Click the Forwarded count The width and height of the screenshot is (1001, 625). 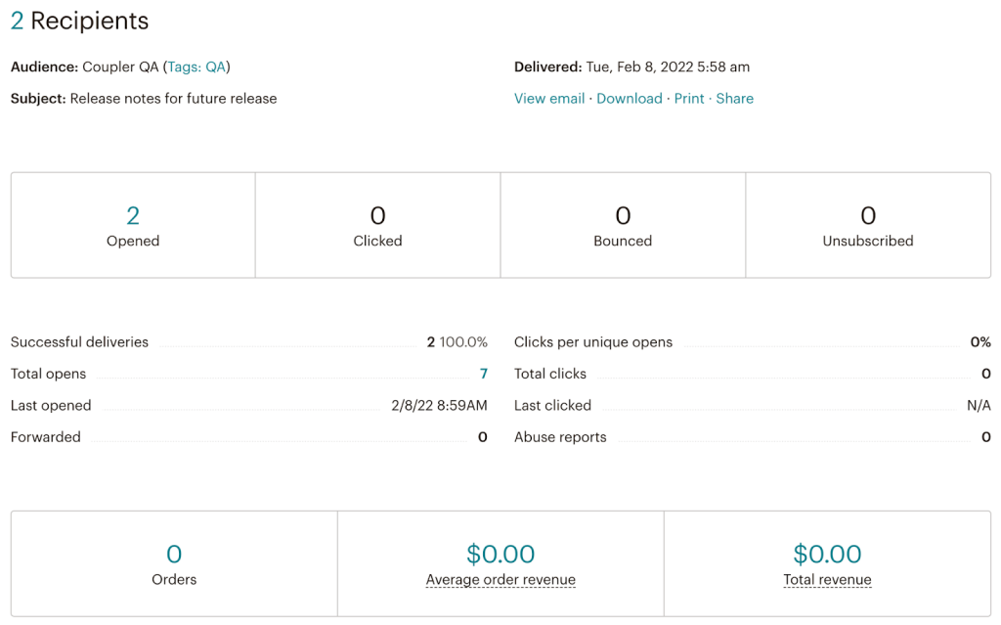coord(481,436)
